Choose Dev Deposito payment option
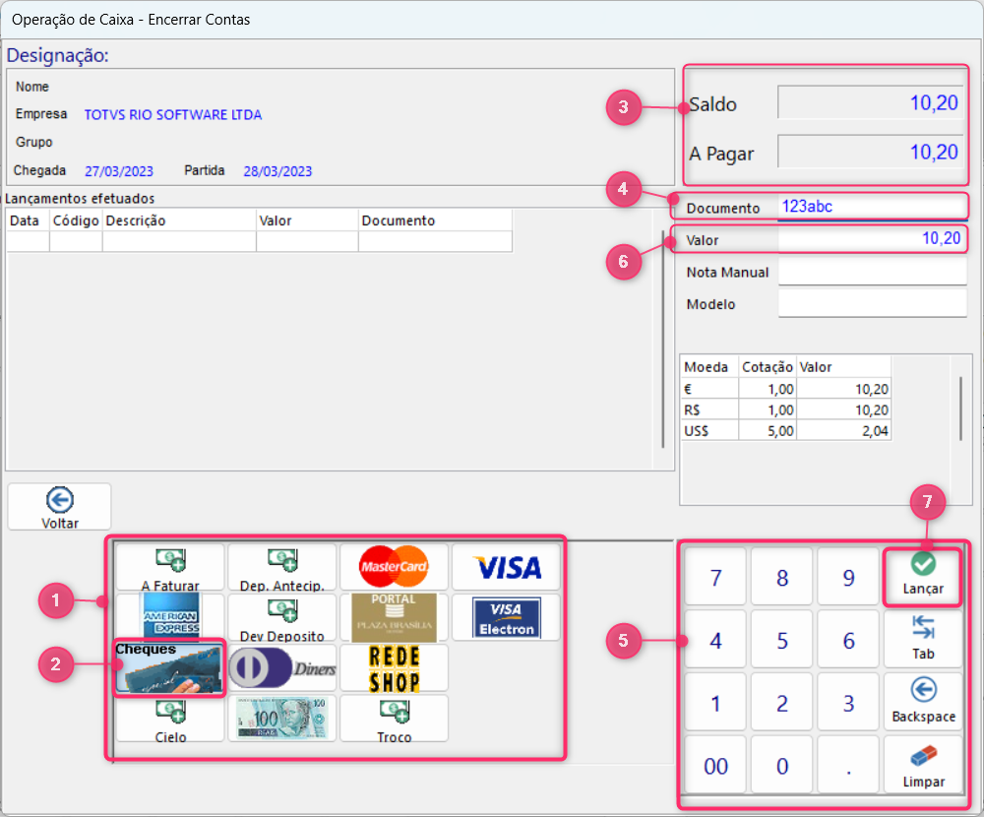The width and height of the screenshot is (984, 817). coord(281,618)
